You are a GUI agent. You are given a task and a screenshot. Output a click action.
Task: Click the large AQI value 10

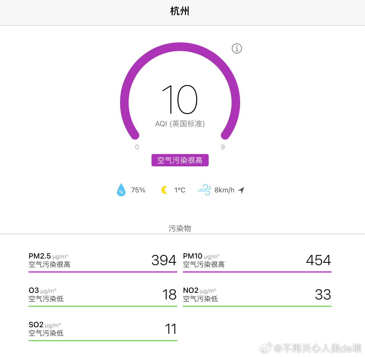pyautogui.click(x=180, y=100)
